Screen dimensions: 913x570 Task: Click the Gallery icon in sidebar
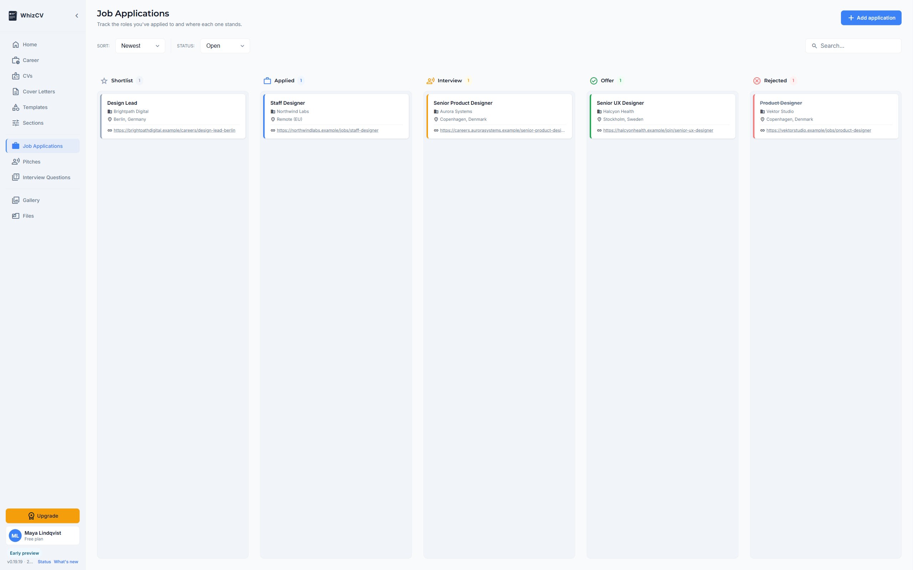(x=15, y=200)
